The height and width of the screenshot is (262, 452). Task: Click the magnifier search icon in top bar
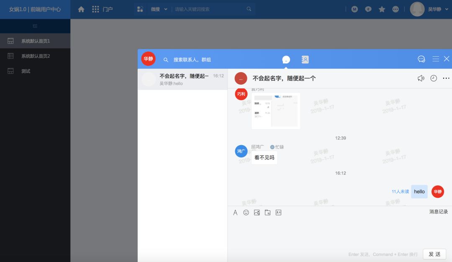(x=249, y=9)
